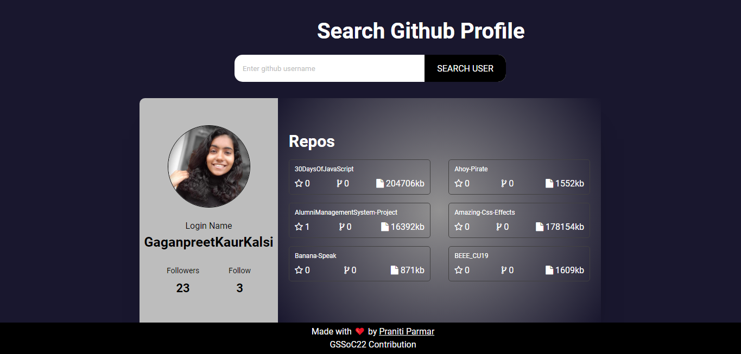Click star icon on AlumniManagementSystem-Project repo
Viewport: 741px width, 354px height.
(x=299, y=227)
